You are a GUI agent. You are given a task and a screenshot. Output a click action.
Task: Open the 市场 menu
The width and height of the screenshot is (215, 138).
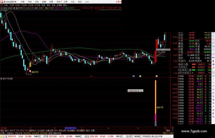point(30,2)
